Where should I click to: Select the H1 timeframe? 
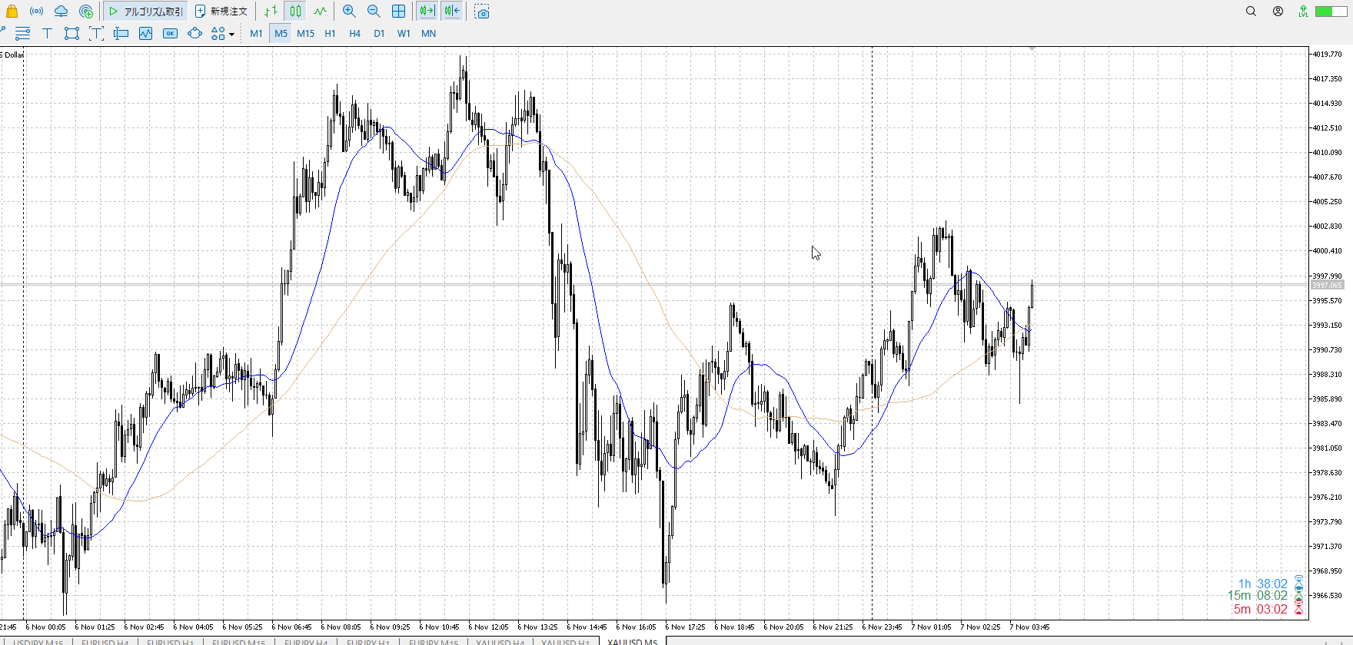[330, 34]
